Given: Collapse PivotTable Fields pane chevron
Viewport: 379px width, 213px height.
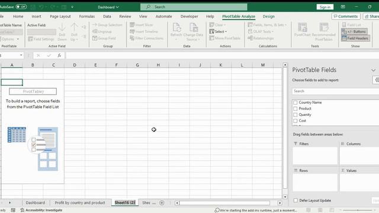Looking at the screenshot, I should [x=374, y=70].
